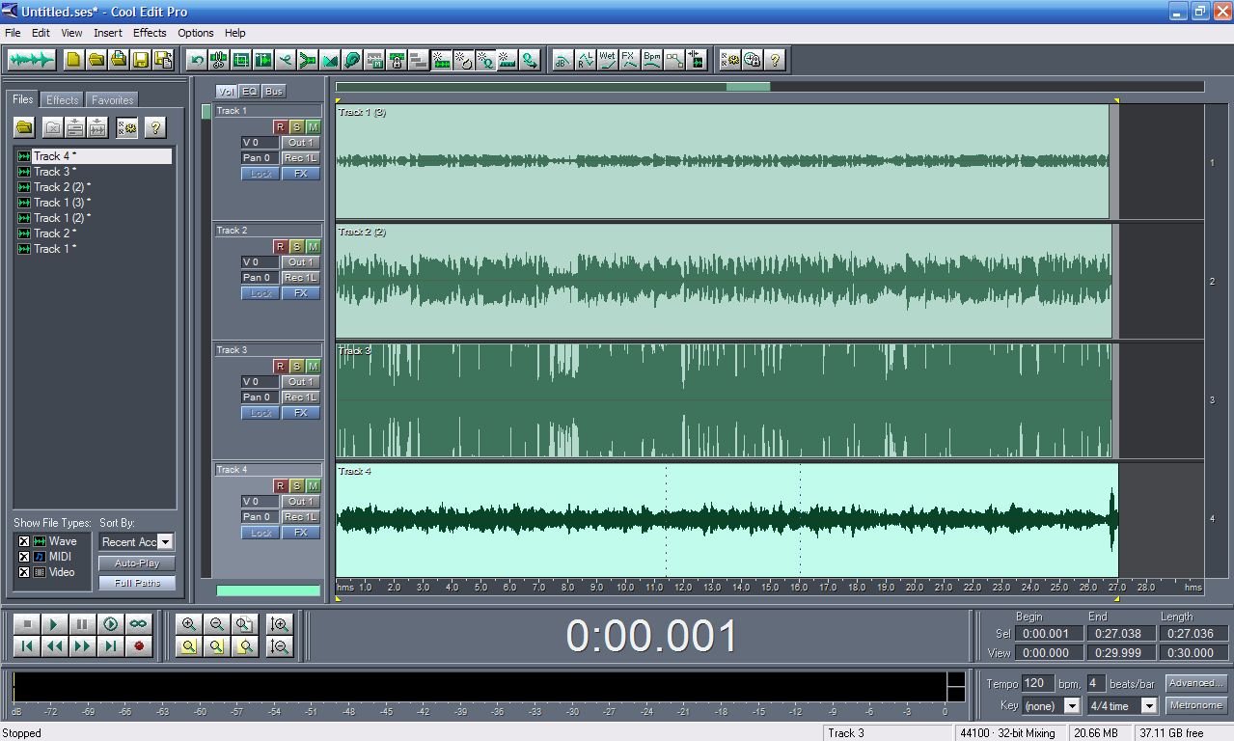Click the Advanced tempo button
The height and width of the screenshot is (741, 1234).
click(1196, 683)
